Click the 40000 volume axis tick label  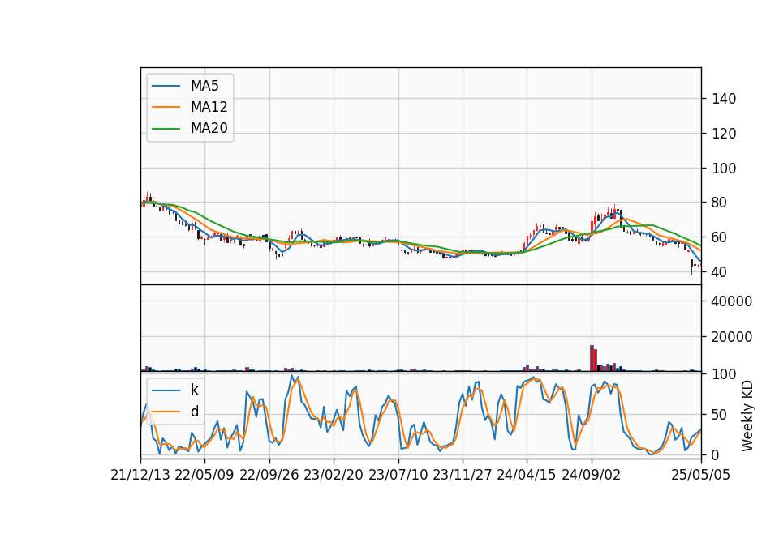click(x=732, y=301)
